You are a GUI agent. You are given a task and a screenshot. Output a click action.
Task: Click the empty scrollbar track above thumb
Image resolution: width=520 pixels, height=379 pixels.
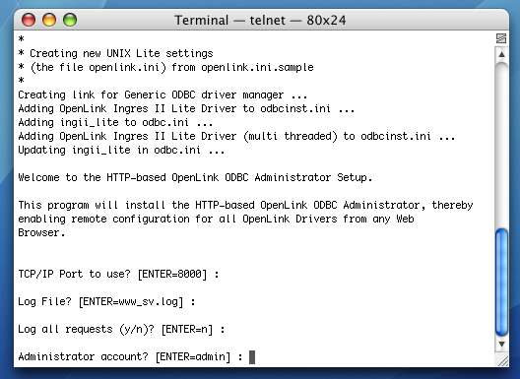pyautogui.click(x=501, y=145)
